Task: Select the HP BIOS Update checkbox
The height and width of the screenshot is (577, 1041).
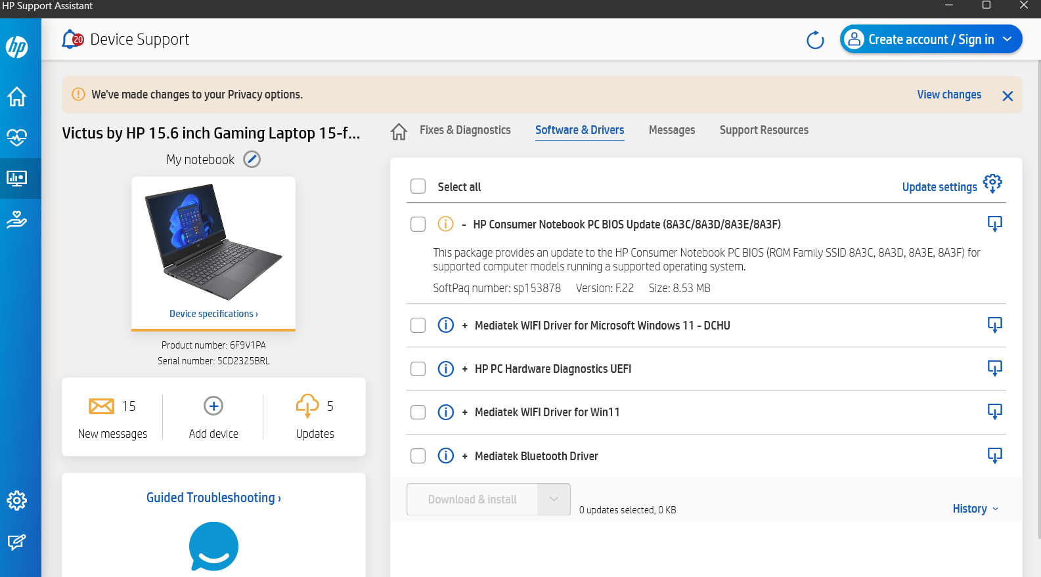Action: [418, 224]
